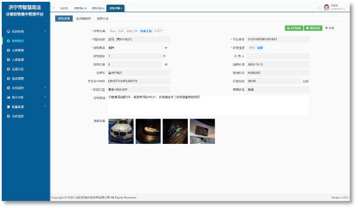
Task: Expand the 在线监控 sidebar menu chevron
Action: 45,88
